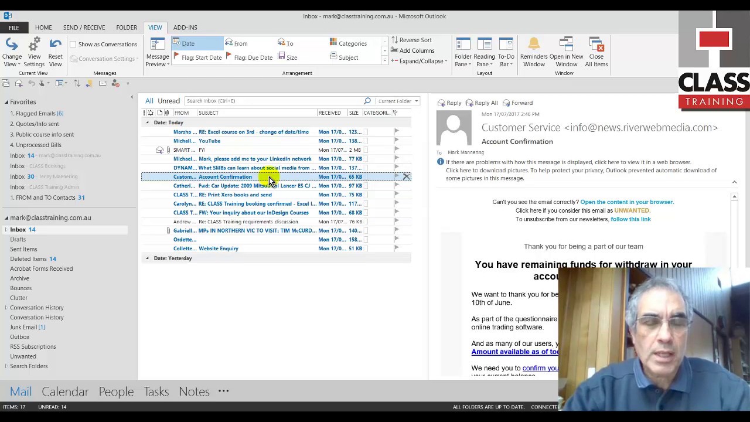Open more navigation options ellipsis
750x422 pixels.
pos(223,391)
